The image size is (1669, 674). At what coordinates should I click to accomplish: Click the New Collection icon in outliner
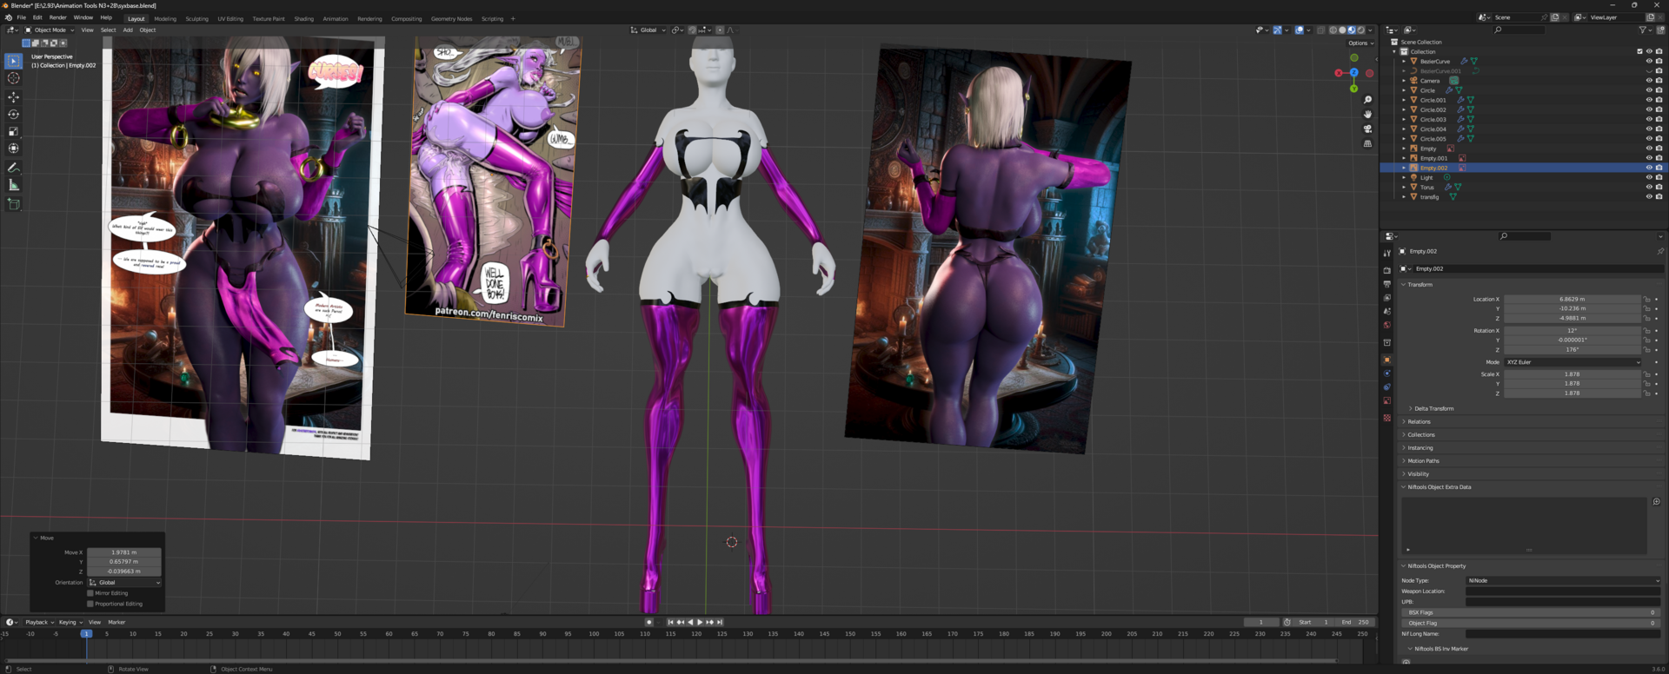click(x=1659, y=30)
